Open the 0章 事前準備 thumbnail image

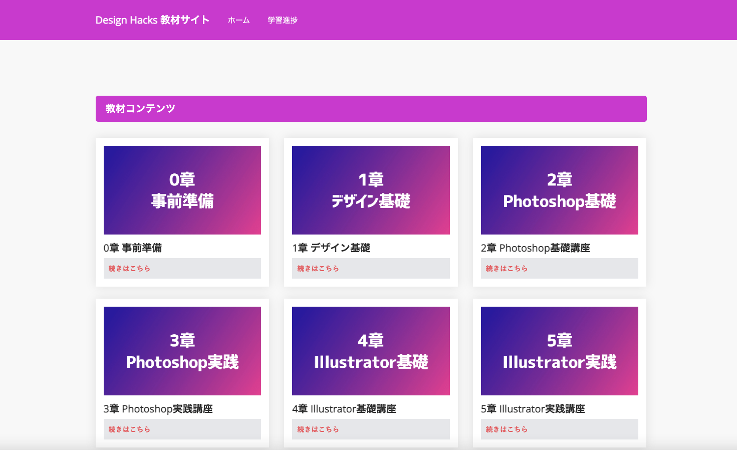182,190
